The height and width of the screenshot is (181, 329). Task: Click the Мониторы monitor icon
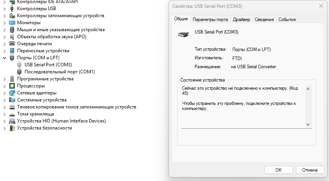point(12,23)
